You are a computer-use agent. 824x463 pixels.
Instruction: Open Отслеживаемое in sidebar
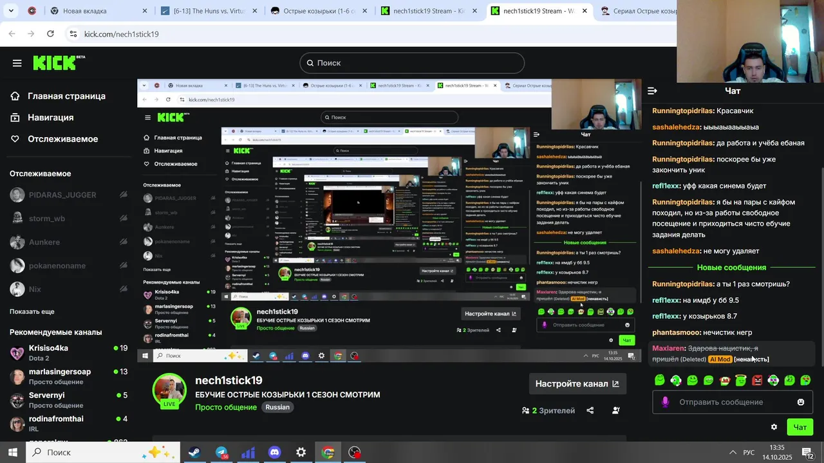[x=54, y=139]
